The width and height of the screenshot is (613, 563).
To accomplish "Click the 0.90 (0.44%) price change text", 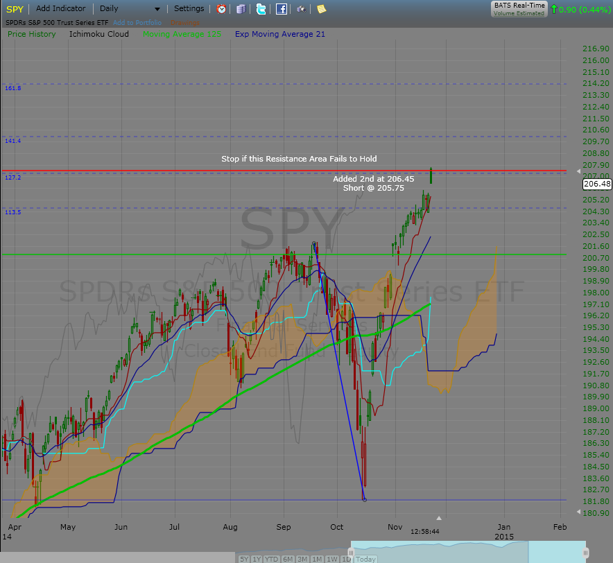I will coord(585,10).
